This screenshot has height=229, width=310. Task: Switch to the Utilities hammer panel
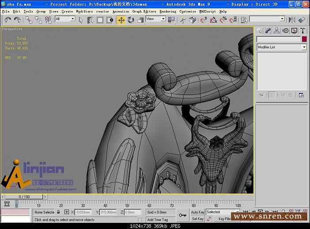[303, 30]
